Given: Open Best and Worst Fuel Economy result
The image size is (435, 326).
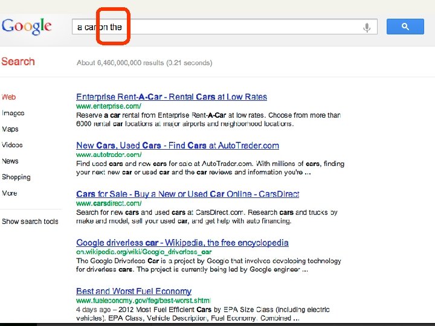Looking at the screenshot, I should (x=134, y=291).
